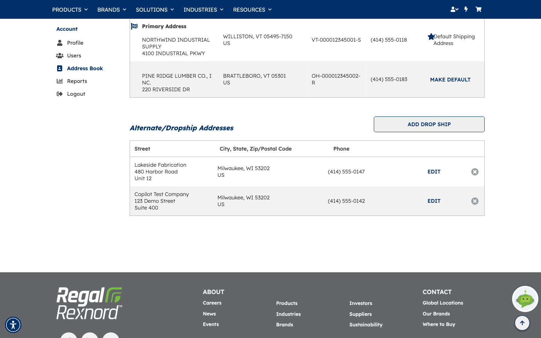Open the Sustainability footer link
This screenshot has width=541, height=338.
pos(366,324)
